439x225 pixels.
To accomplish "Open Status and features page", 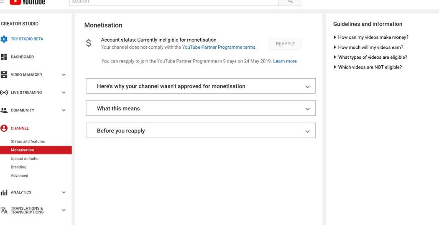I will coord(28,142).
